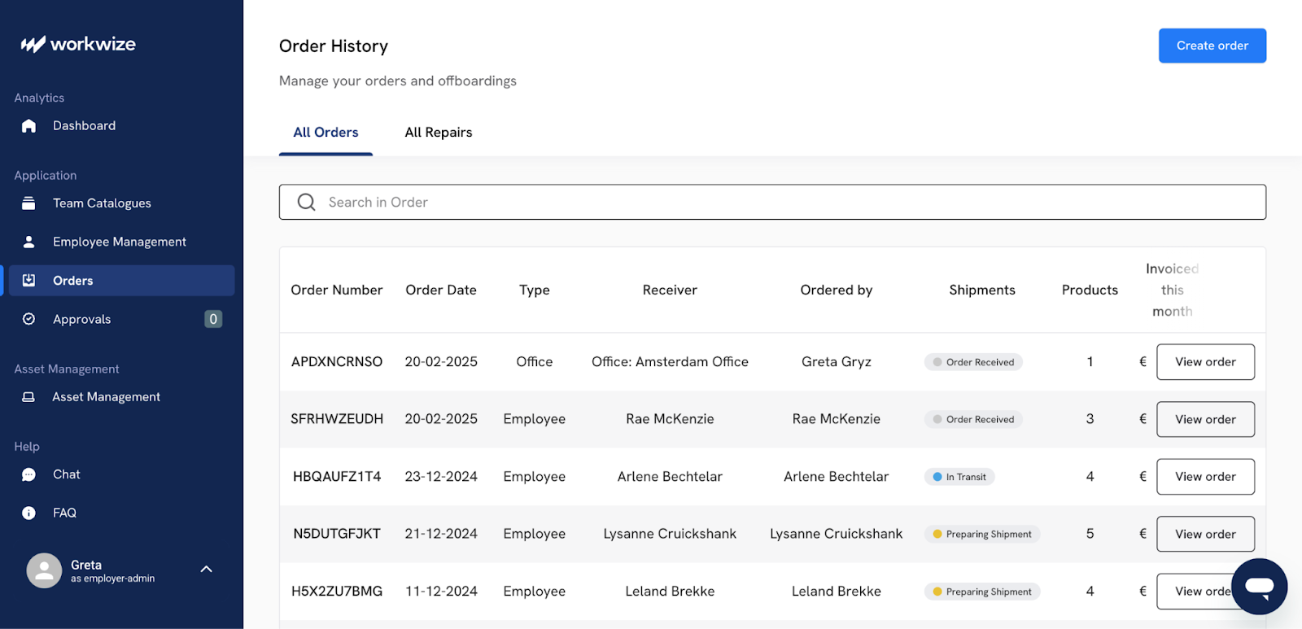Click the Orders inbox icon
Screen dimensions: 1302x629
tap(28, 281)
